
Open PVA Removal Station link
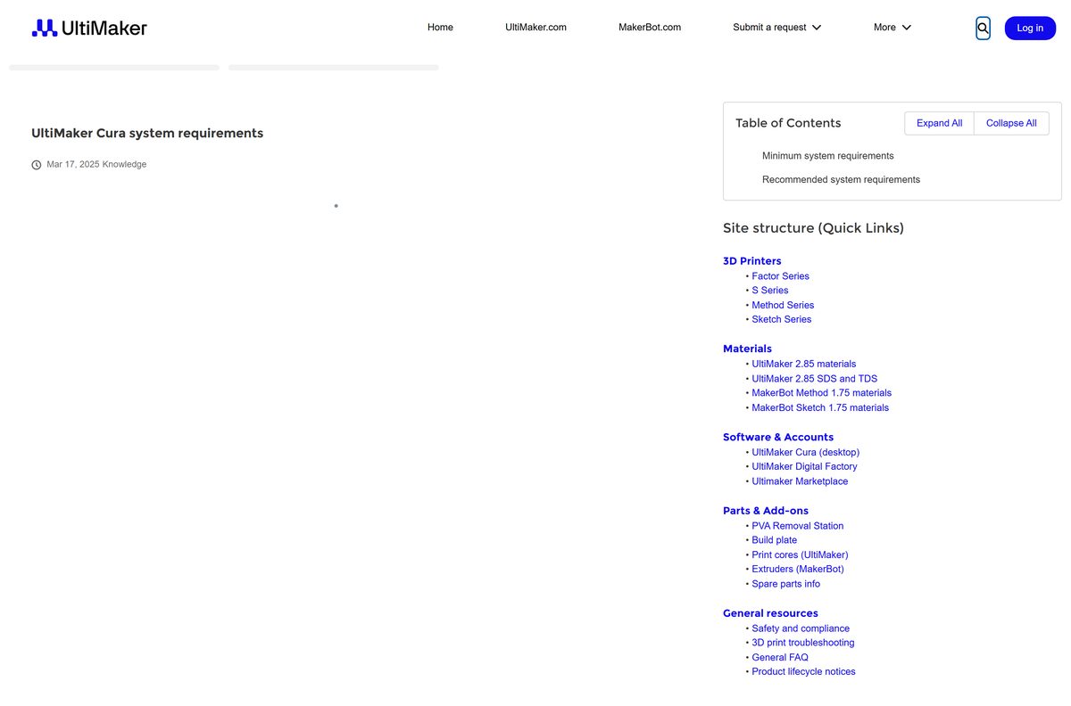click(x=797, y=526)
